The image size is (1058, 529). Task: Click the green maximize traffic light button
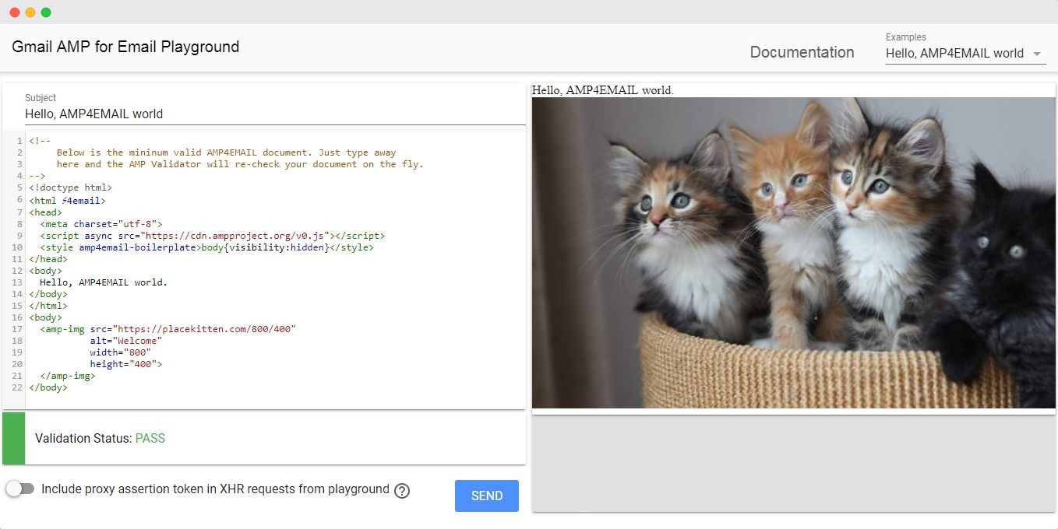coord(46,12)
